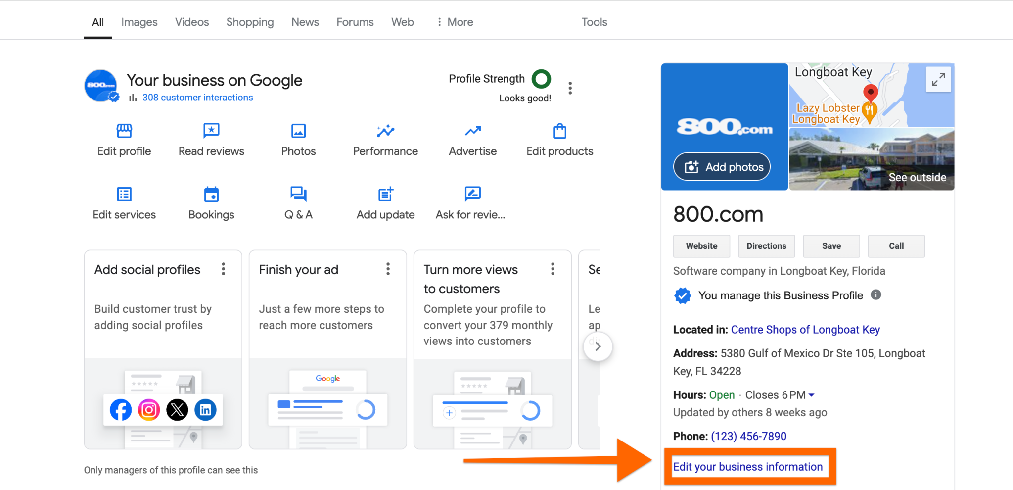
Task: Switch to the News tab
Action: (x=305, y=22)
